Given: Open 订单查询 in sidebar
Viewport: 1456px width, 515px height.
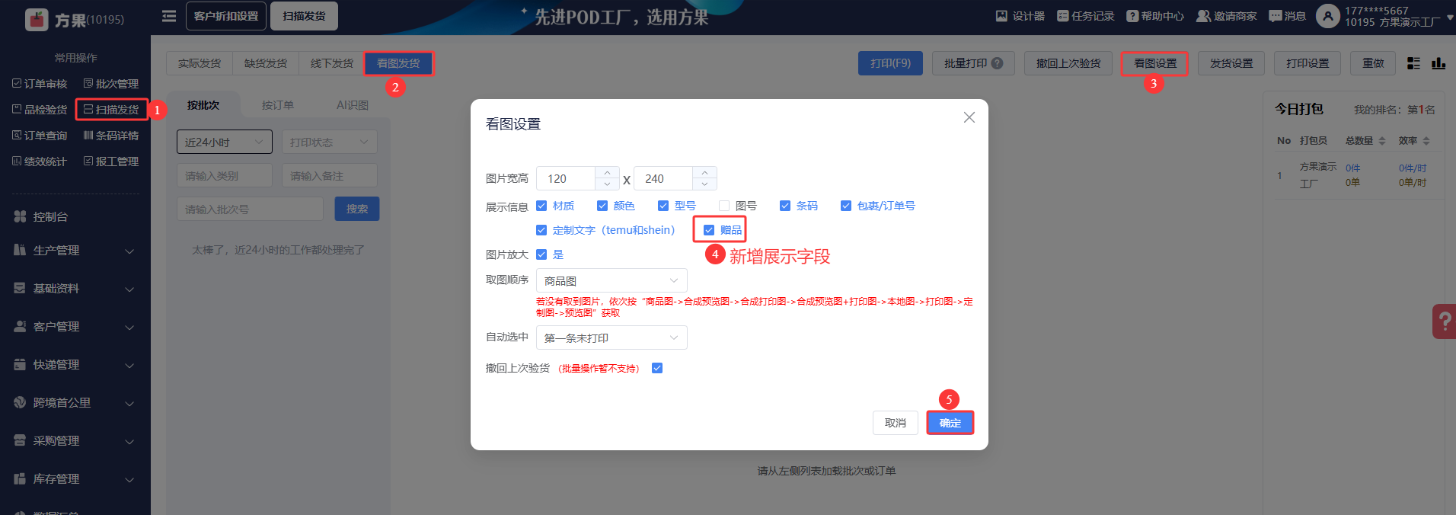Looking at the screenshot, I should tap(40, 136).
